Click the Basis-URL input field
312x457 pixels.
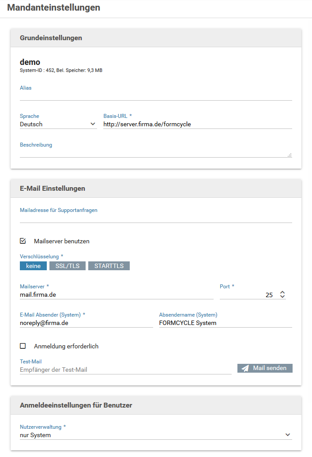pos(198,124)
